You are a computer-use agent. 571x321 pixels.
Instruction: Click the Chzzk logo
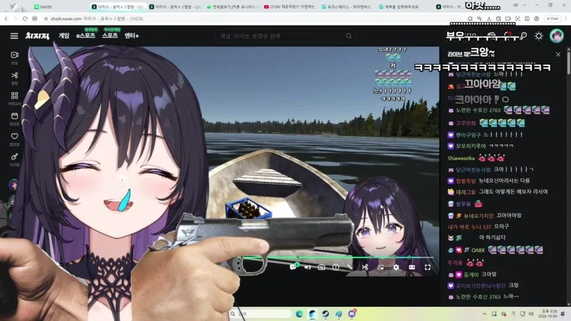coord(37,36)
